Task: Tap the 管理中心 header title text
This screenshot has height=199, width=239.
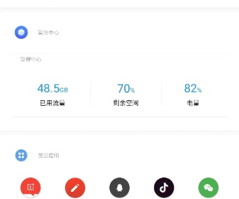Action: (x=48, y=33)
